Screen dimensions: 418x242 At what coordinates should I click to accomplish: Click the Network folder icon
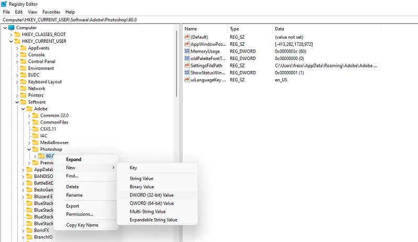(x=24, y=88)
